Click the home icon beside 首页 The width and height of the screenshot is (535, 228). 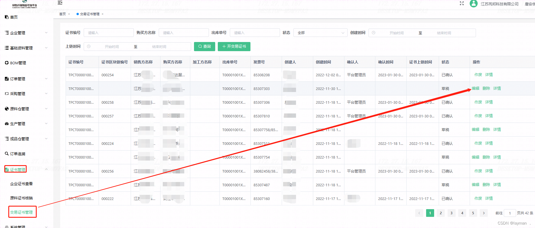(7, 17)
